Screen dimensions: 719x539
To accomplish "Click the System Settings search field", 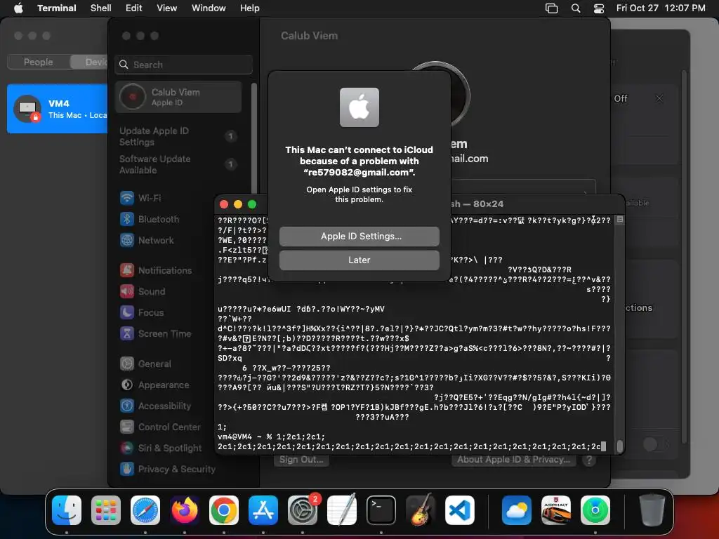I will (x=183, y=65).
